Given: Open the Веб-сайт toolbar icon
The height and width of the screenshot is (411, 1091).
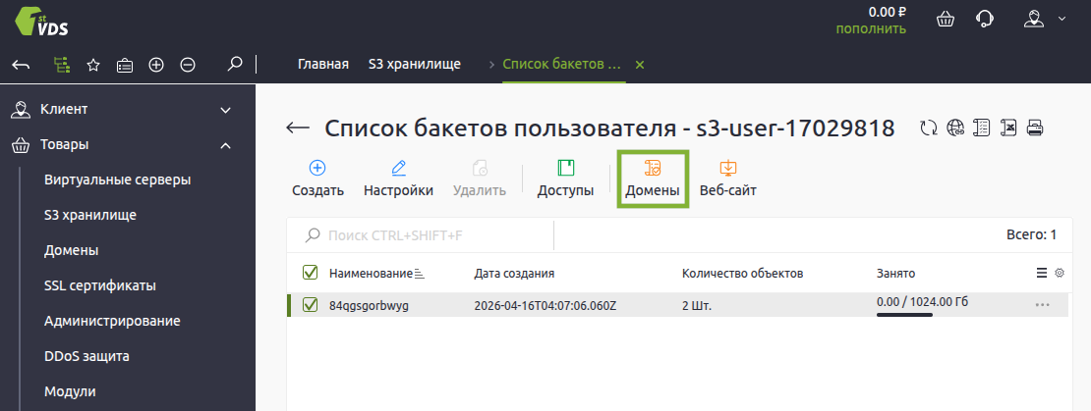Looking at the screenshot, I should [727, 168].
